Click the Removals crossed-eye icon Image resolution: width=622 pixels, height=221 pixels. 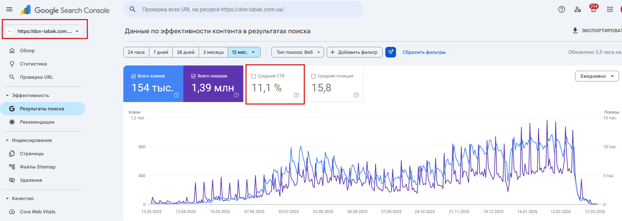click(x=12, y=180)
